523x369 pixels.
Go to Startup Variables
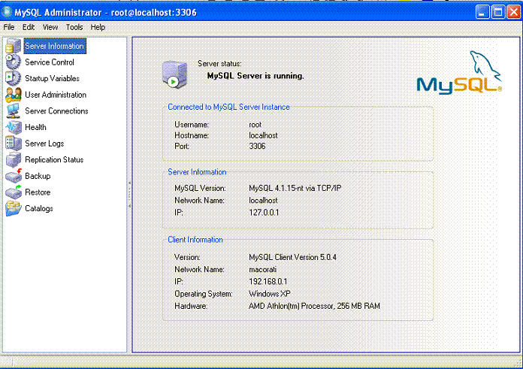[x=52, y=78]
